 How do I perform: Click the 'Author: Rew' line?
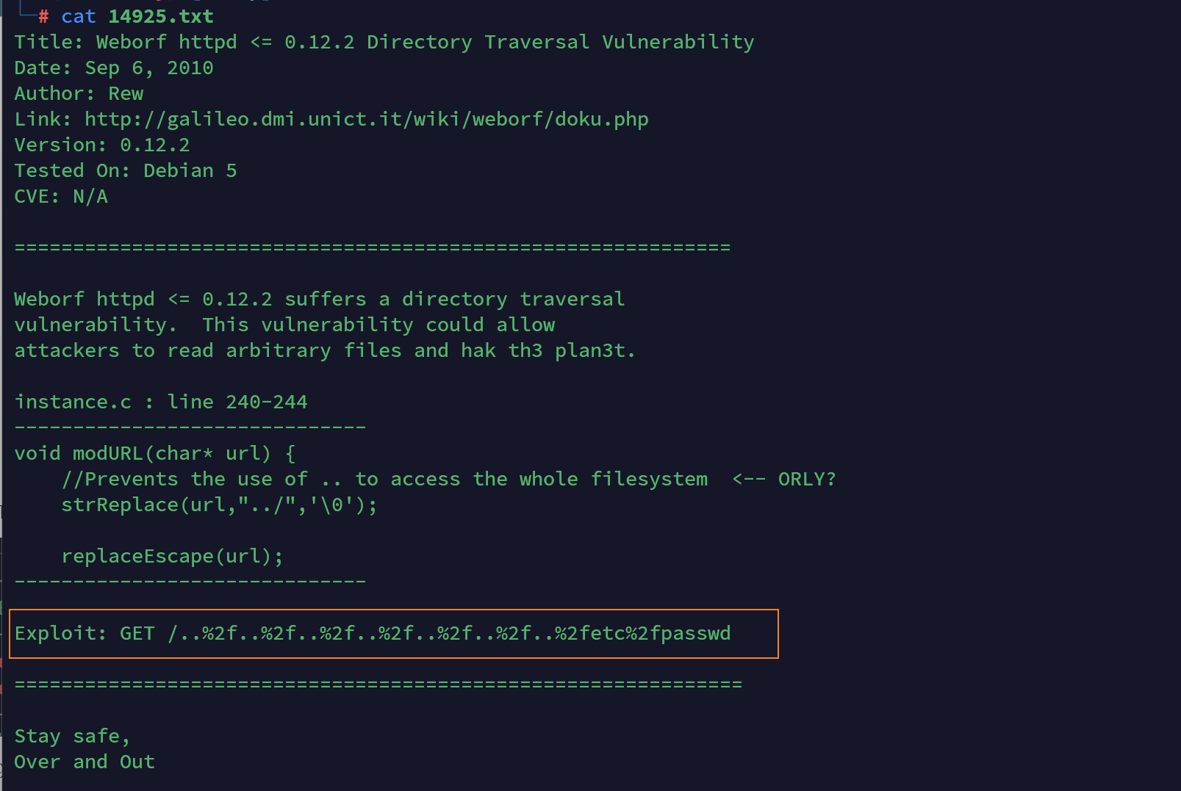[79, 93]
